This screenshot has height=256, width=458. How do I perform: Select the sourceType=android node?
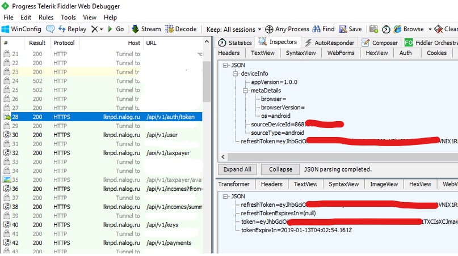coord(278,133)
